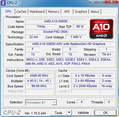The width and height of the screenshot is (119, 117).
Task: Click the AMD A10 processor logo
Action: (x=101, y=29)
